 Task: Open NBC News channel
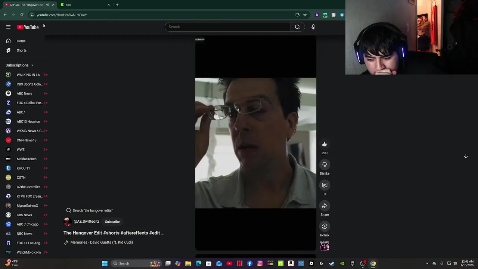[26, 234]
